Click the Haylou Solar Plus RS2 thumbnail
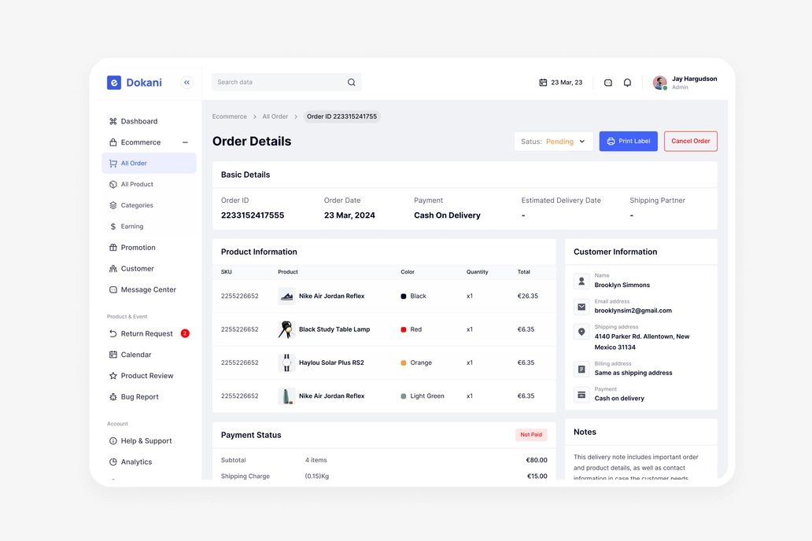Screen dimensions: 812x541 click(286, 363)
